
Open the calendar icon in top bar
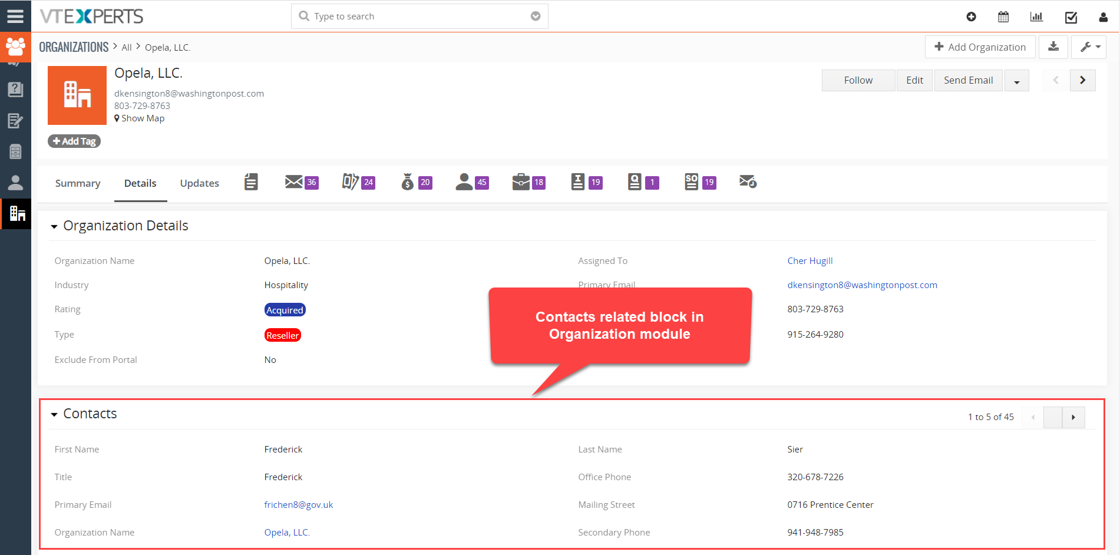click(x=1003, y=16)
